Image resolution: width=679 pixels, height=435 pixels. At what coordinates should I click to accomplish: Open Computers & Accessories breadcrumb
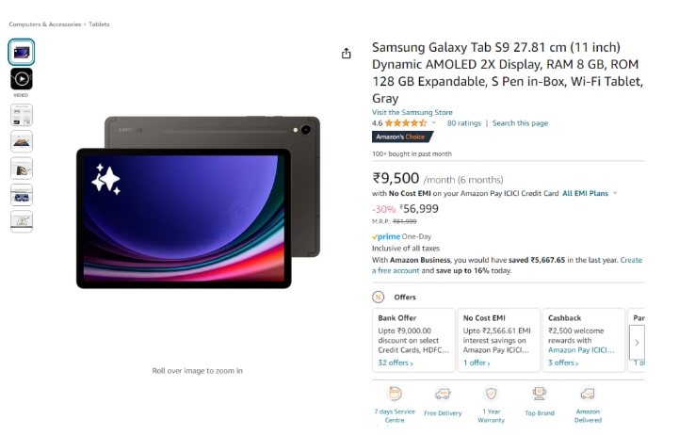click(x=45, y=24)
